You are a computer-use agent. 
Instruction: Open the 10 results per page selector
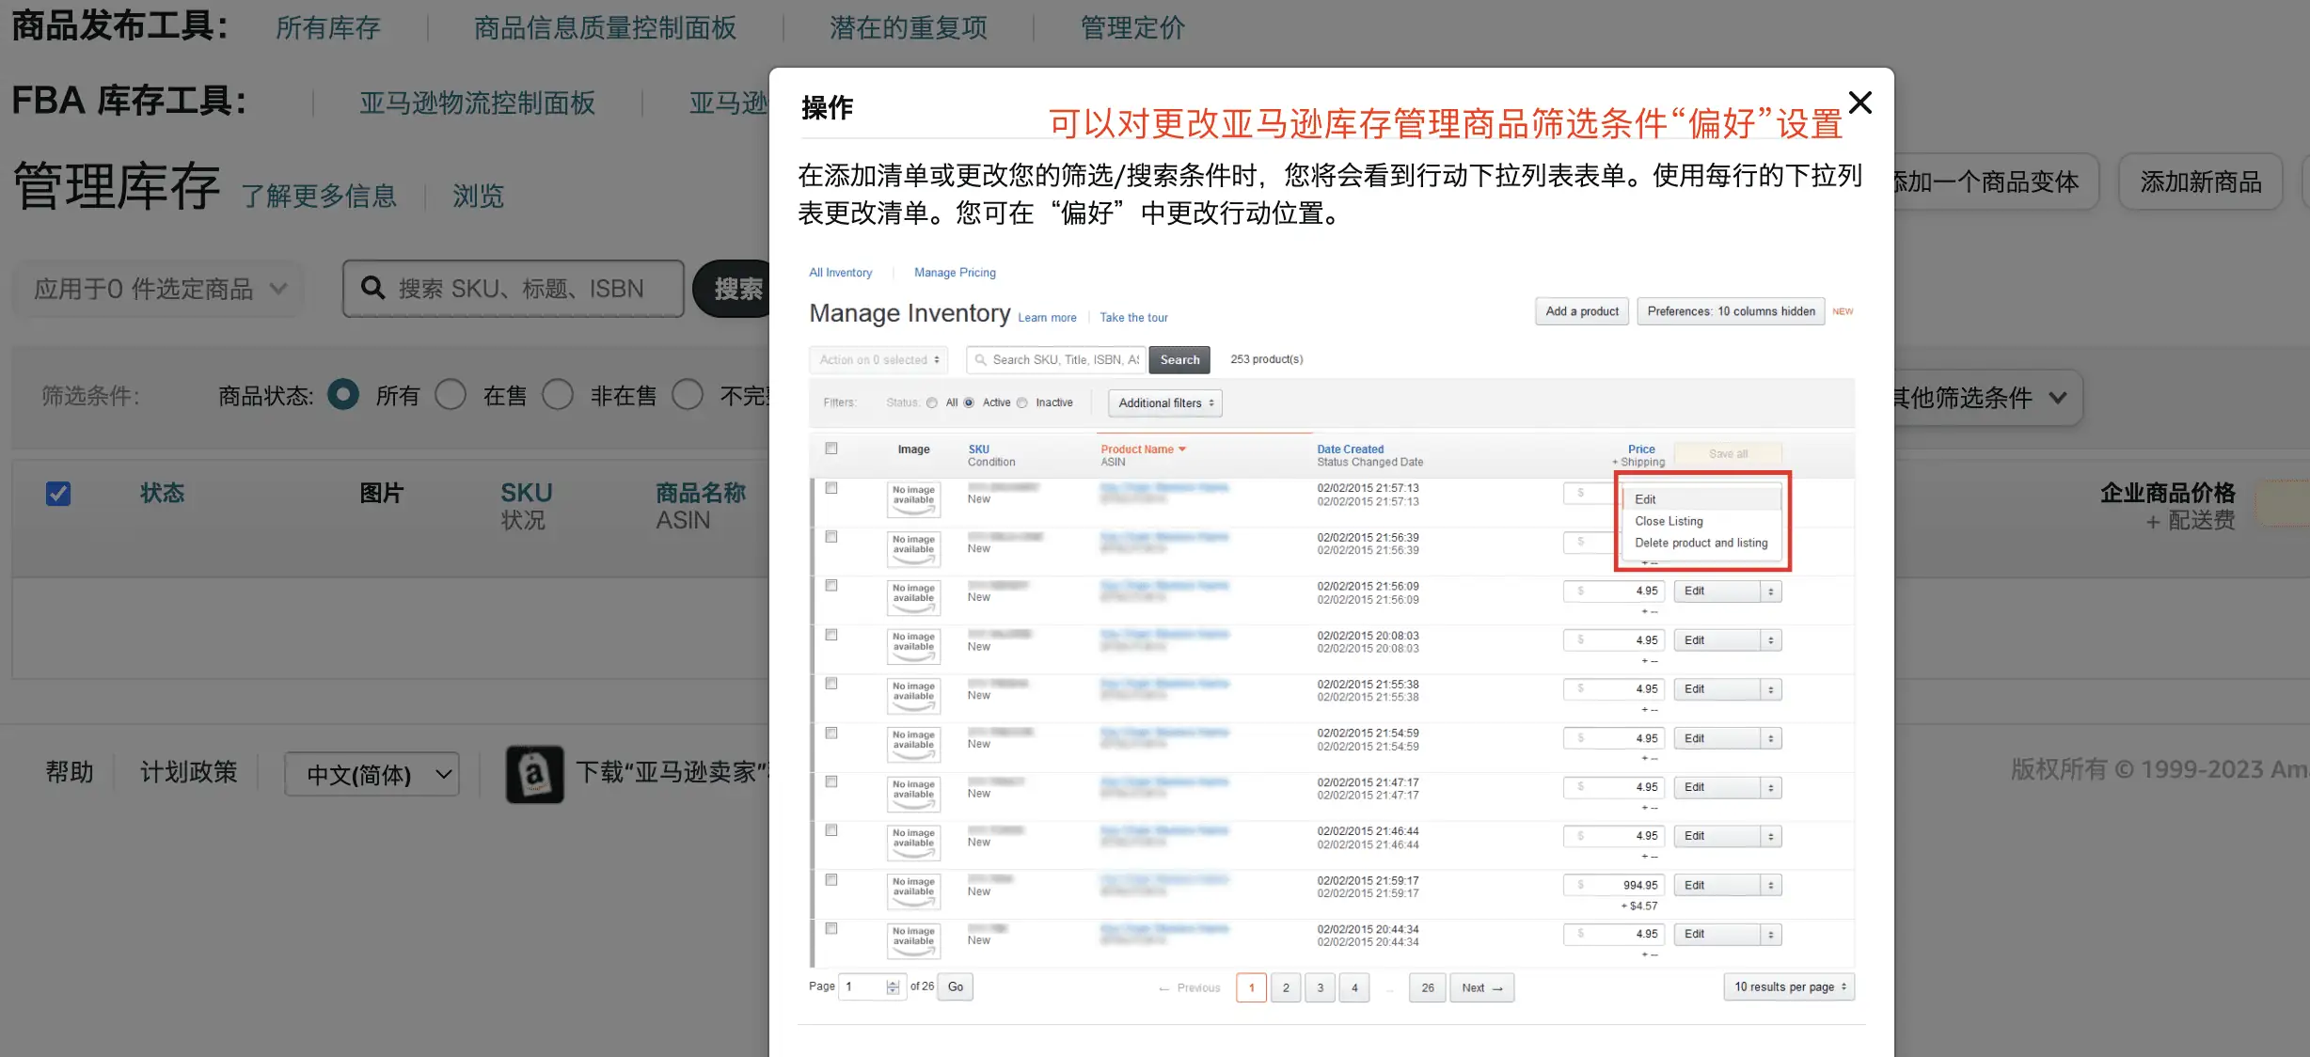click(1787, 986)
